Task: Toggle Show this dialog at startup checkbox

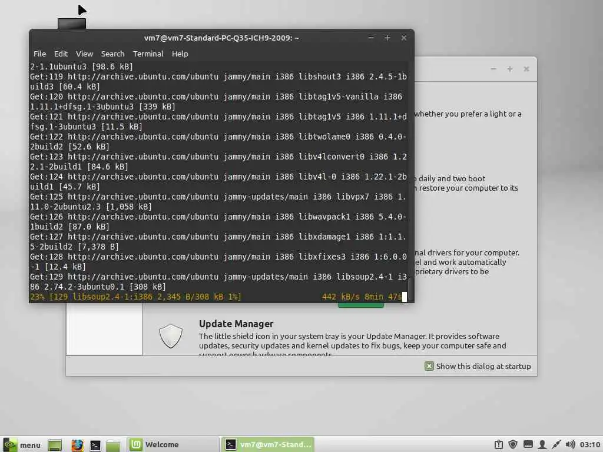Action: (429, 366)
